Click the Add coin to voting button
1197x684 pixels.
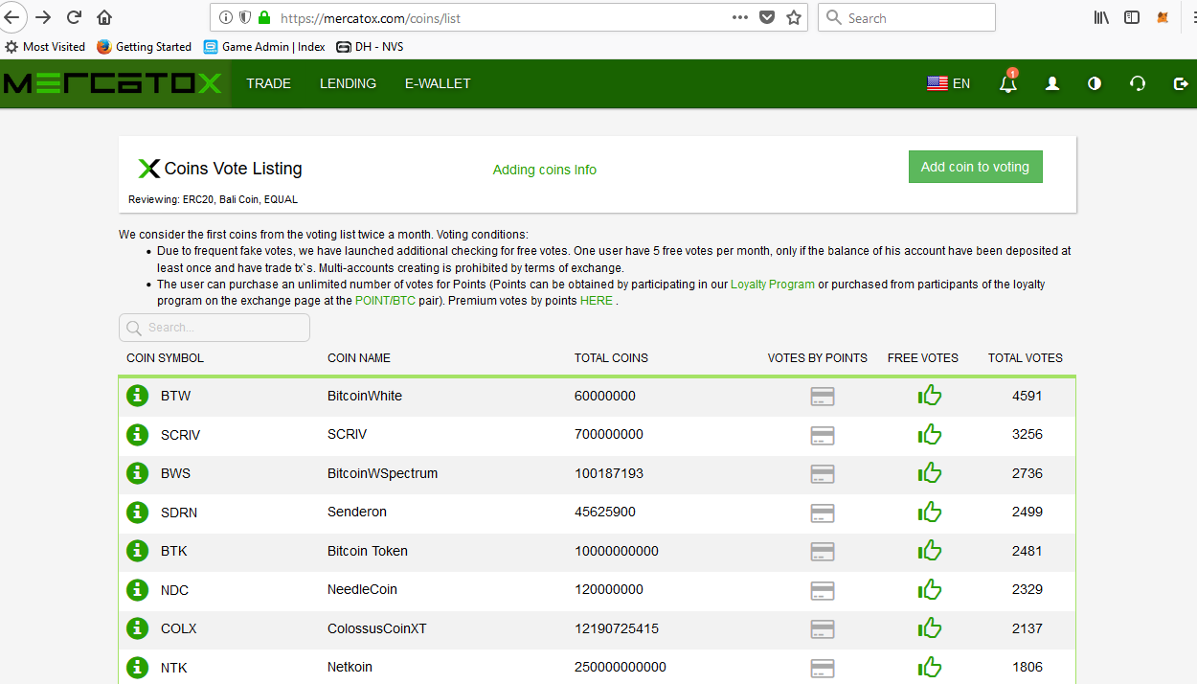[x=975, y=167]
